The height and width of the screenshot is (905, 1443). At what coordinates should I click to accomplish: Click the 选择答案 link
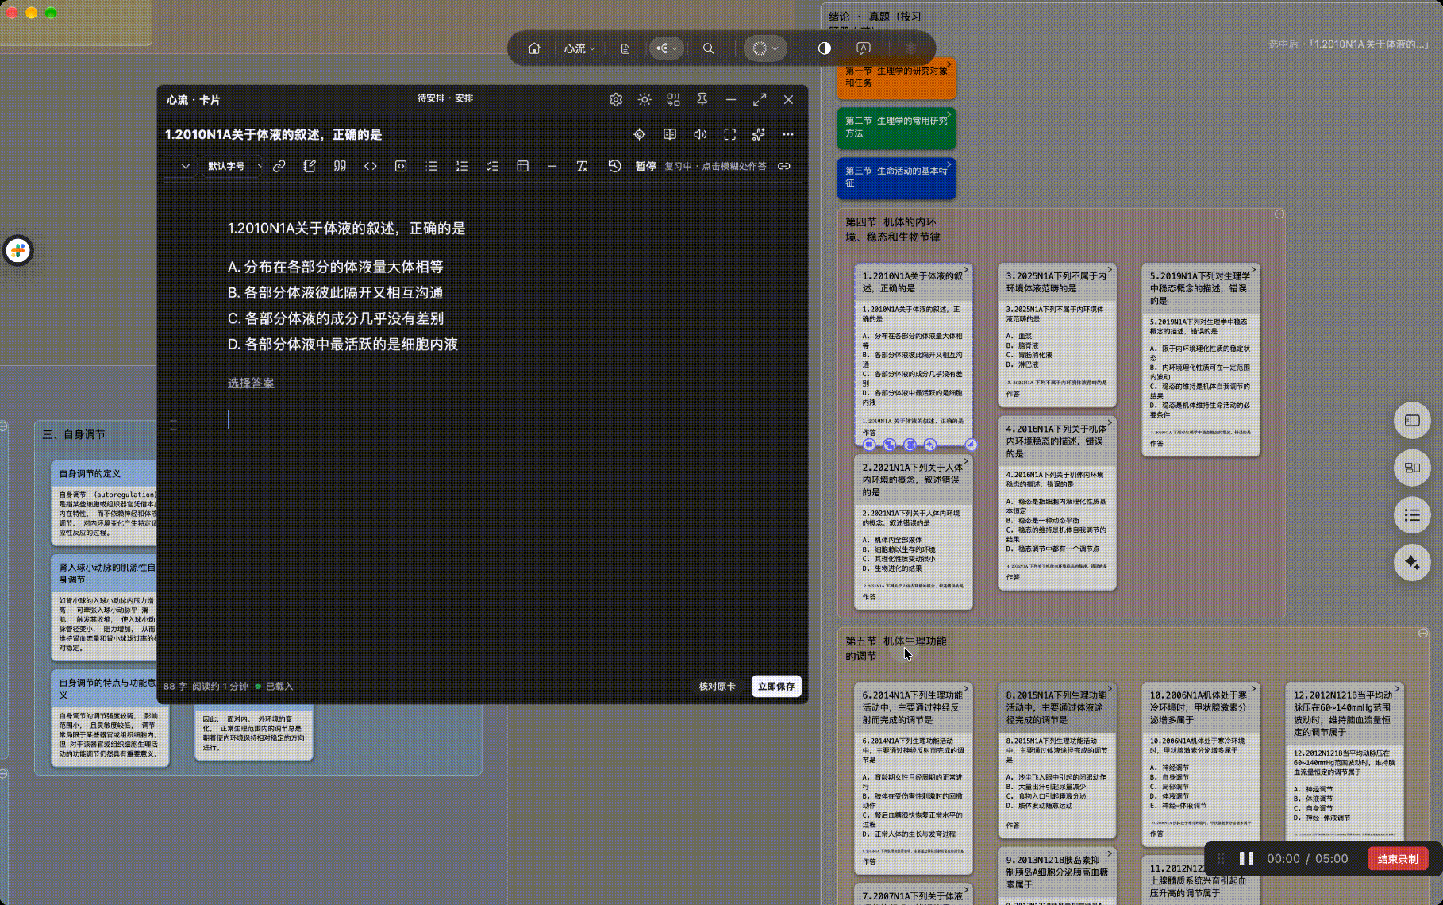coord(251,383)
